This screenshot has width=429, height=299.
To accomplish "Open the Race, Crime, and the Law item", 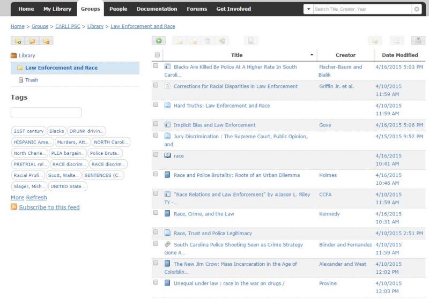I will click(204, 214).
